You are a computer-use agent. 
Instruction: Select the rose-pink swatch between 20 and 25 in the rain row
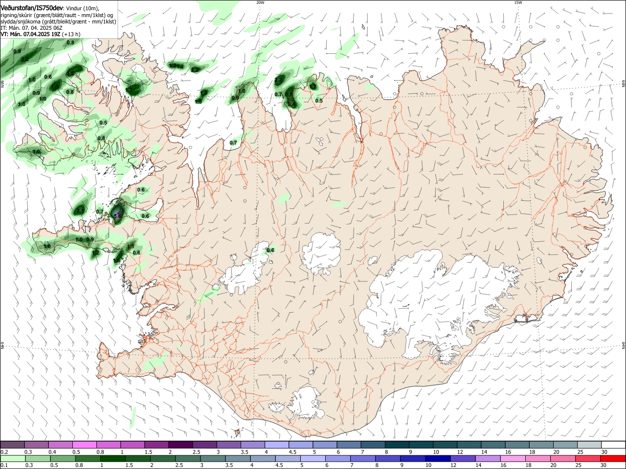(562, 459)
